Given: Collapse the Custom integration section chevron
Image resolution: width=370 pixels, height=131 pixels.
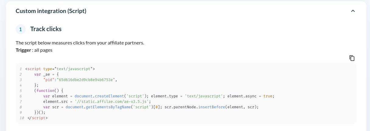Looking at the screenshot, I should point(353,11).
